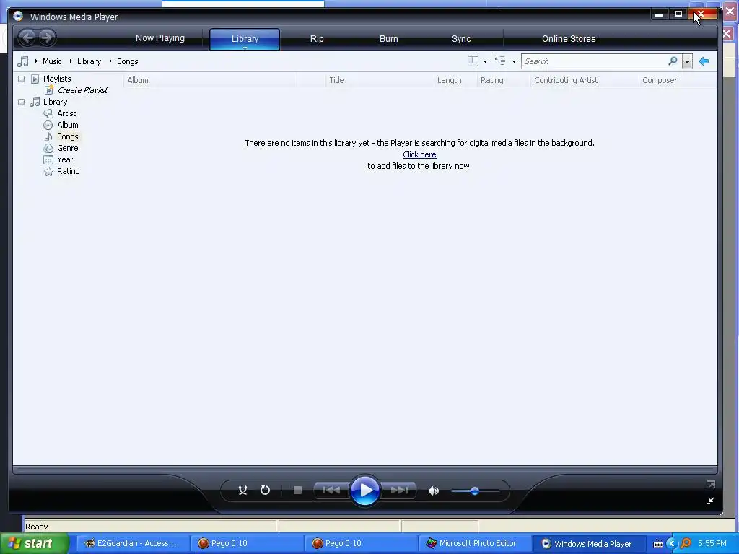Screen dimensions: 739x554
Task: Click the music note category icon
Action: click(x=22, y=61)
